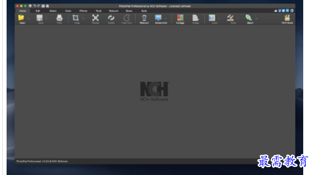
Task: Open the Batch processing tool
Action: pyautogui.click(x=249, y=18)
